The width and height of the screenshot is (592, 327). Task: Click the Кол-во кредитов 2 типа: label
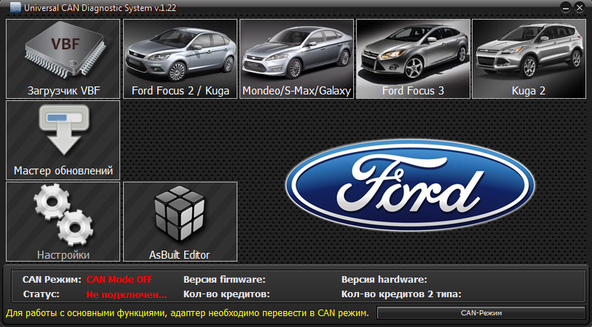[x=401, y=294]
